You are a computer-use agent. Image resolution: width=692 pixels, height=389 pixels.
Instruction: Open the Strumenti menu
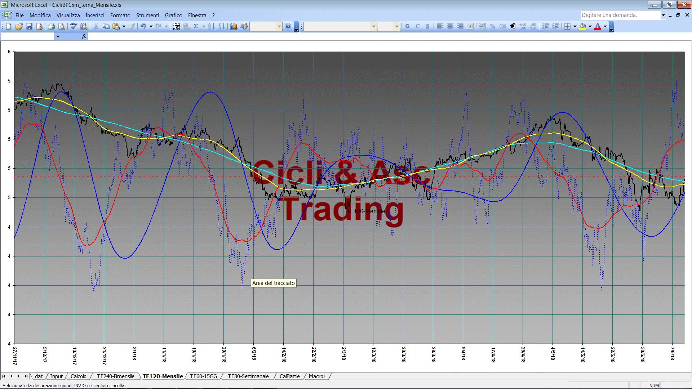point(147,15)
